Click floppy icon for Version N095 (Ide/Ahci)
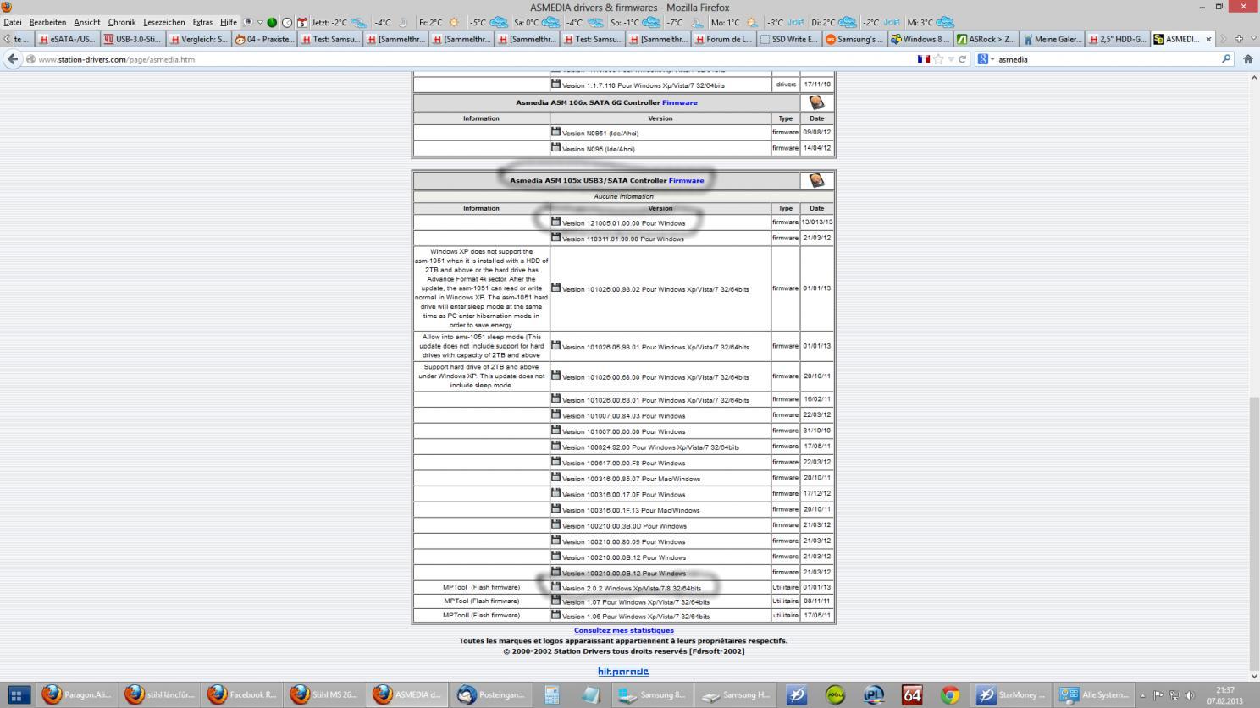 coord(555,147)
